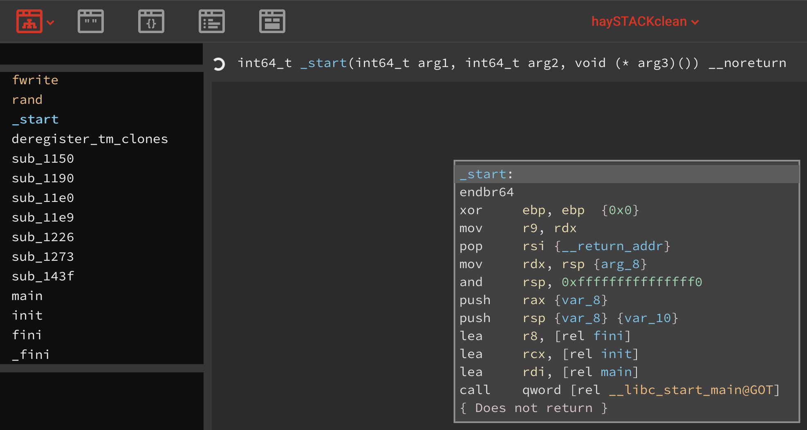
Task: Switch to the list view icon
Action: (211, 21)
